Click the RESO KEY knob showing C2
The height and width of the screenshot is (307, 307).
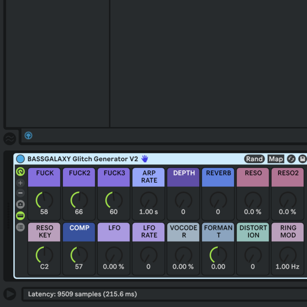coord(44,255)
